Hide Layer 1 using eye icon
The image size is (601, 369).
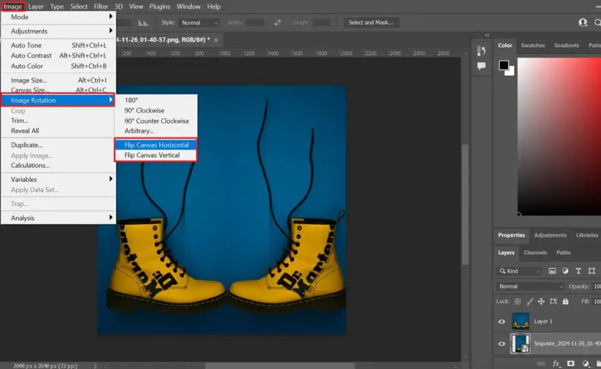pos(502,321)
